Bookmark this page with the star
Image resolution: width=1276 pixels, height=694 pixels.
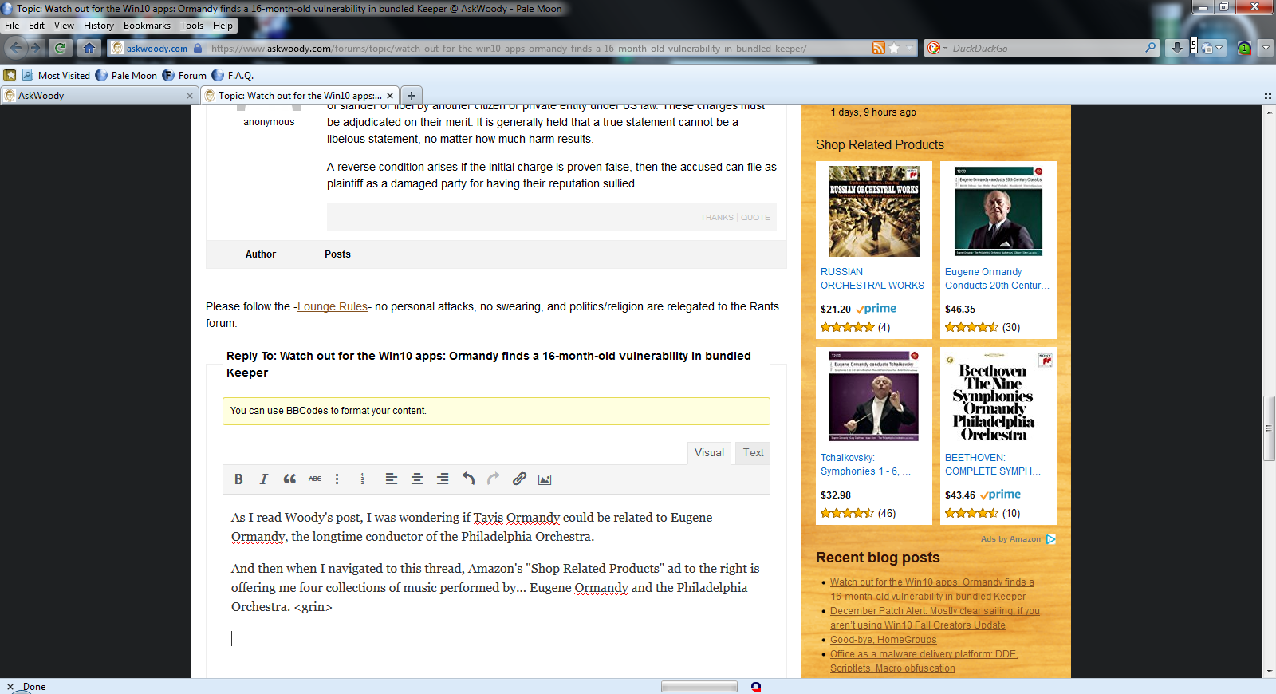coord(894,48)
